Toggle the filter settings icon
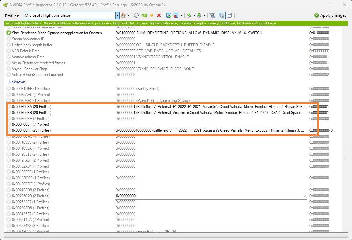 (x=212, y=15)
